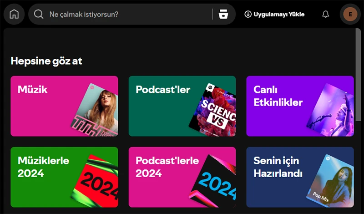Open the Müzik category card
This screenshot has width=364, height=214.
64,106
